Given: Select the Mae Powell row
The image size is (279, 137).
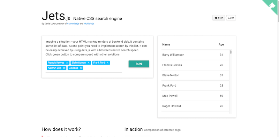Looking at the screenshot, I should tap(195, 96).
